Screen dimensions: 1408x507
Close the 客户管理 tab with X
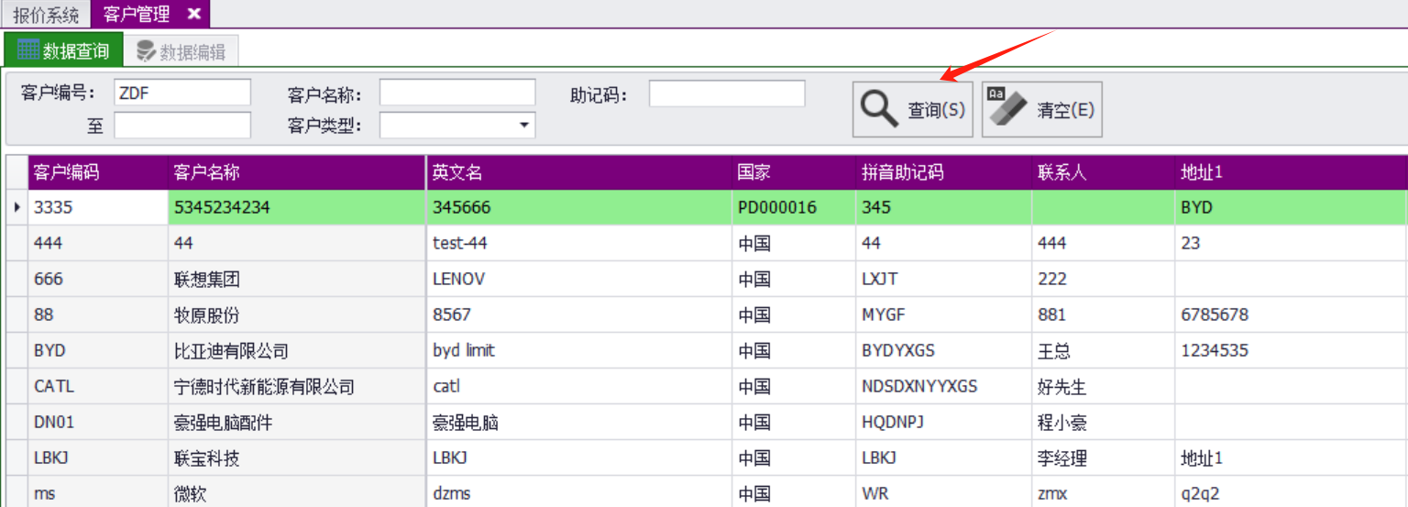click(193, 14)
